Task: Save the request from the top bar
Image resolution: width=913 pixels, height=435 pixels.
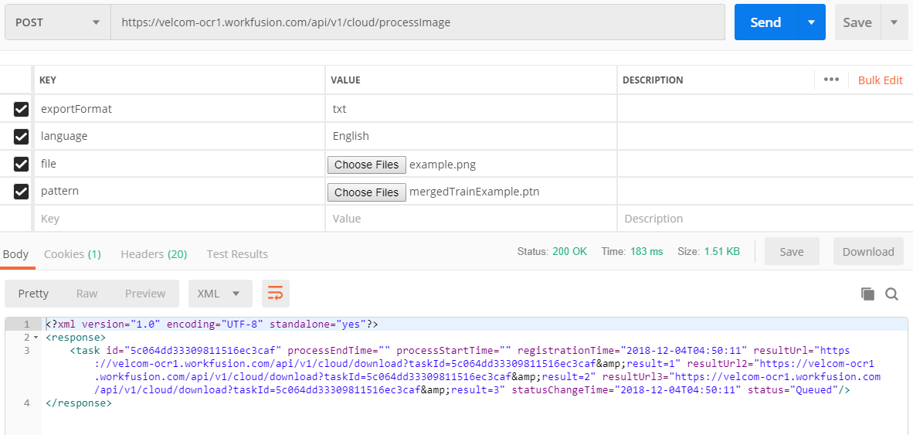Action: coord(857,22)
